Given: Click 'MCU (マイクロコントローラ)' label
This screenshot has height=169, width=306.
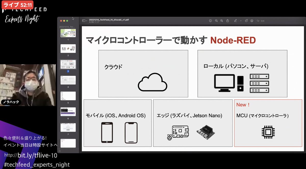Looking at the screenshot, I should (262, 115).
